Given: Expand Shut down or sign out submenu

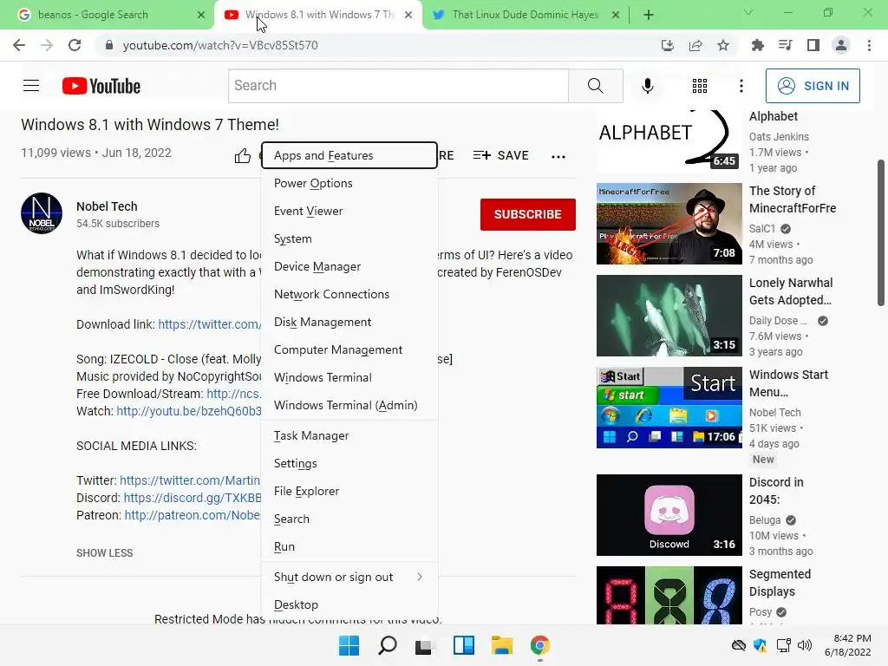Looking at the screenshot, I should [349, 577].
